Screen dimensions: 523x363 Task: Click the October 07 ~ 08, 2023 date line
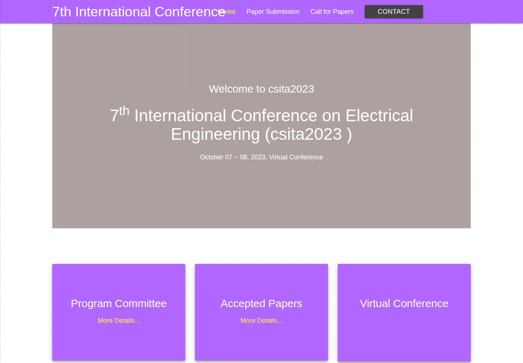click(261, 157)
